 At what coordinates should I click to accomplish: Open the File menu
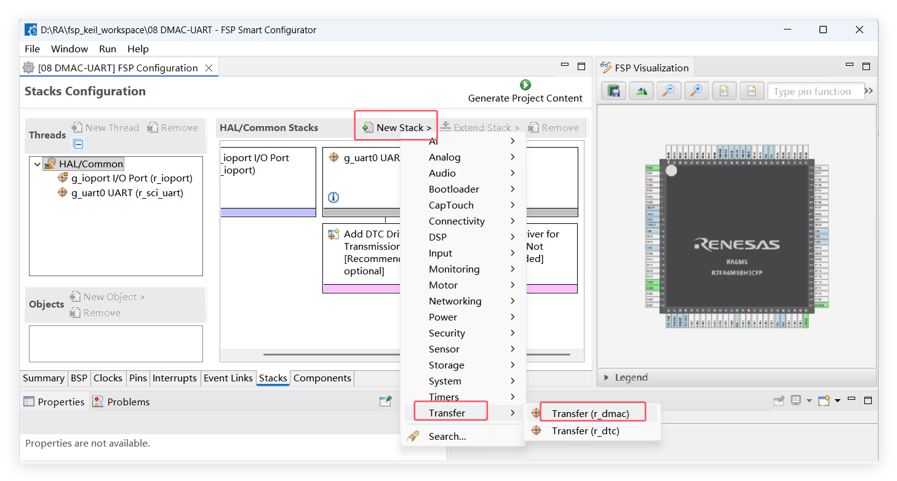pos(32,49)
